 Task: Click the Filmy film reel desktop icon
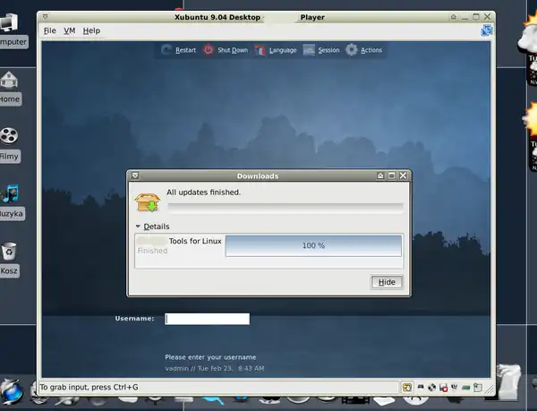(10, 136)
